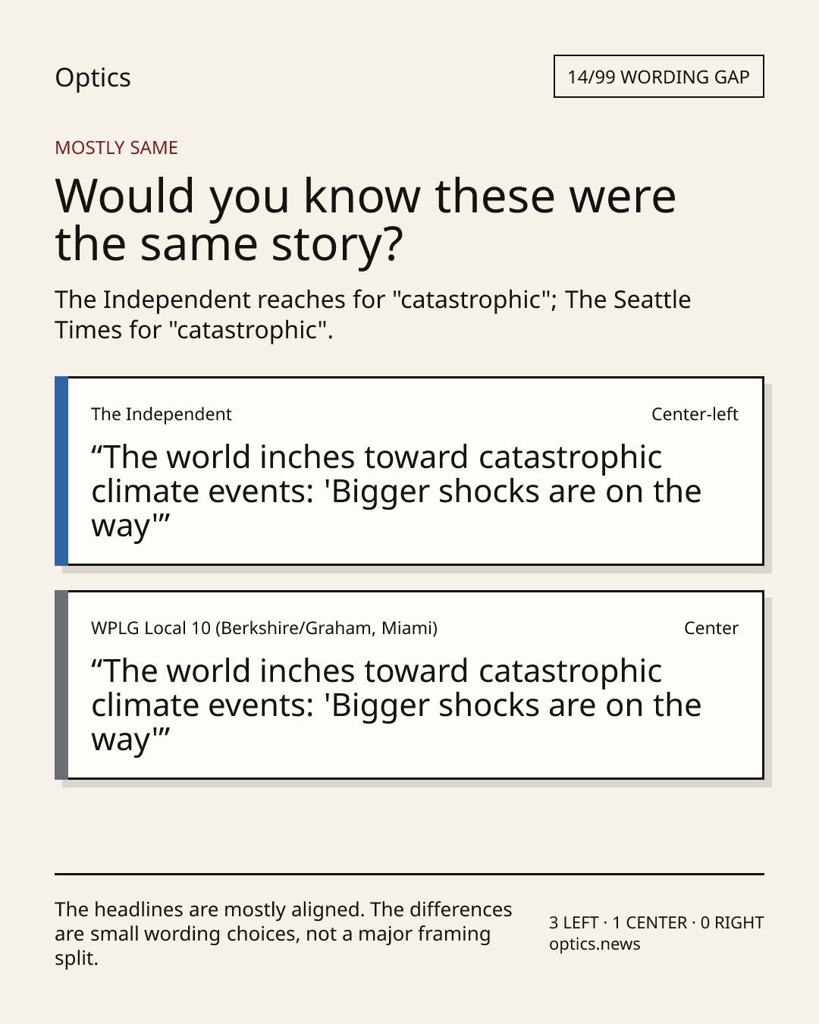Viewport: 819px width, 1024px height.
Task: Click the 1 CENTER coverage count
Action: tap(650, 923)
